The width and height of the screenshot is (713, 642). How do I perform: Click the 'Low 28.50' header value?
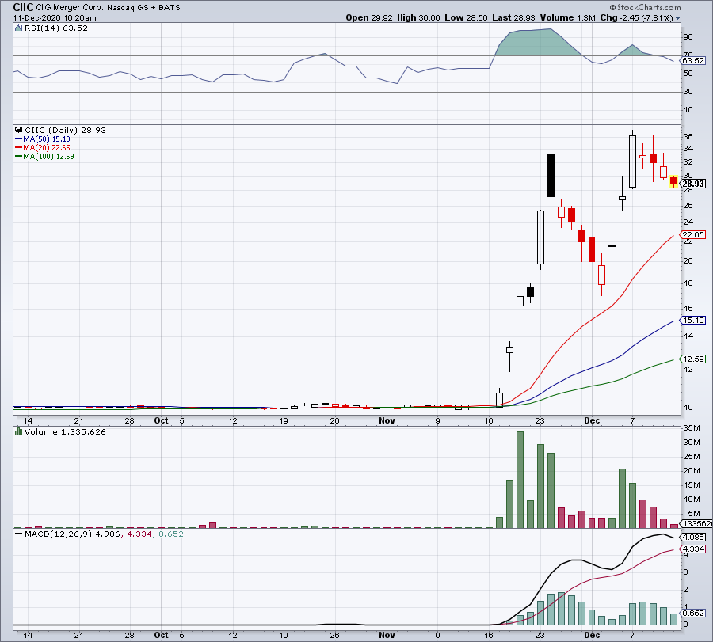click(466, 17)
